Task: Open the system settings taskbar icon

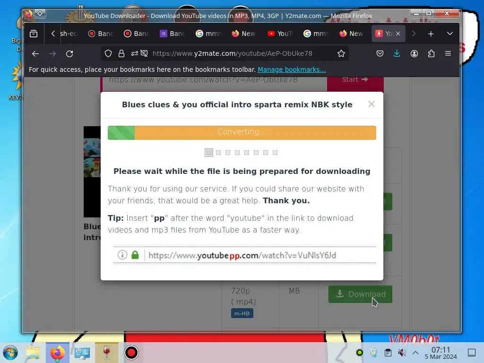Action: pyautogui.click(x=82, y=353)
